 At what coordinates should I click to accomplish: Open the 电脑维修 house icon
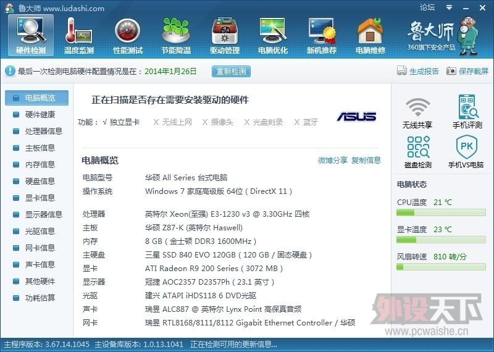click(371, 35)
